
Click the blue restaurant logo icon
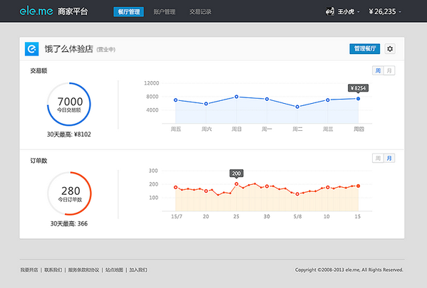pyautogui.click(x=32, y=49)
